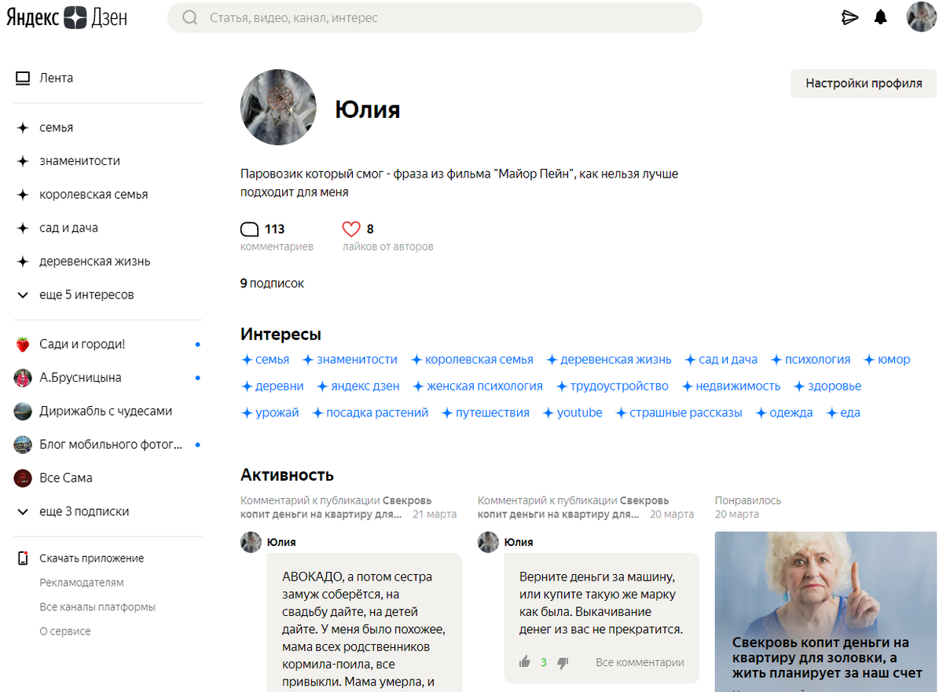The width and height of the screenshot is (943, 692).
Task: Click the Рекламодателям link
Action: [x=82, y=583]
